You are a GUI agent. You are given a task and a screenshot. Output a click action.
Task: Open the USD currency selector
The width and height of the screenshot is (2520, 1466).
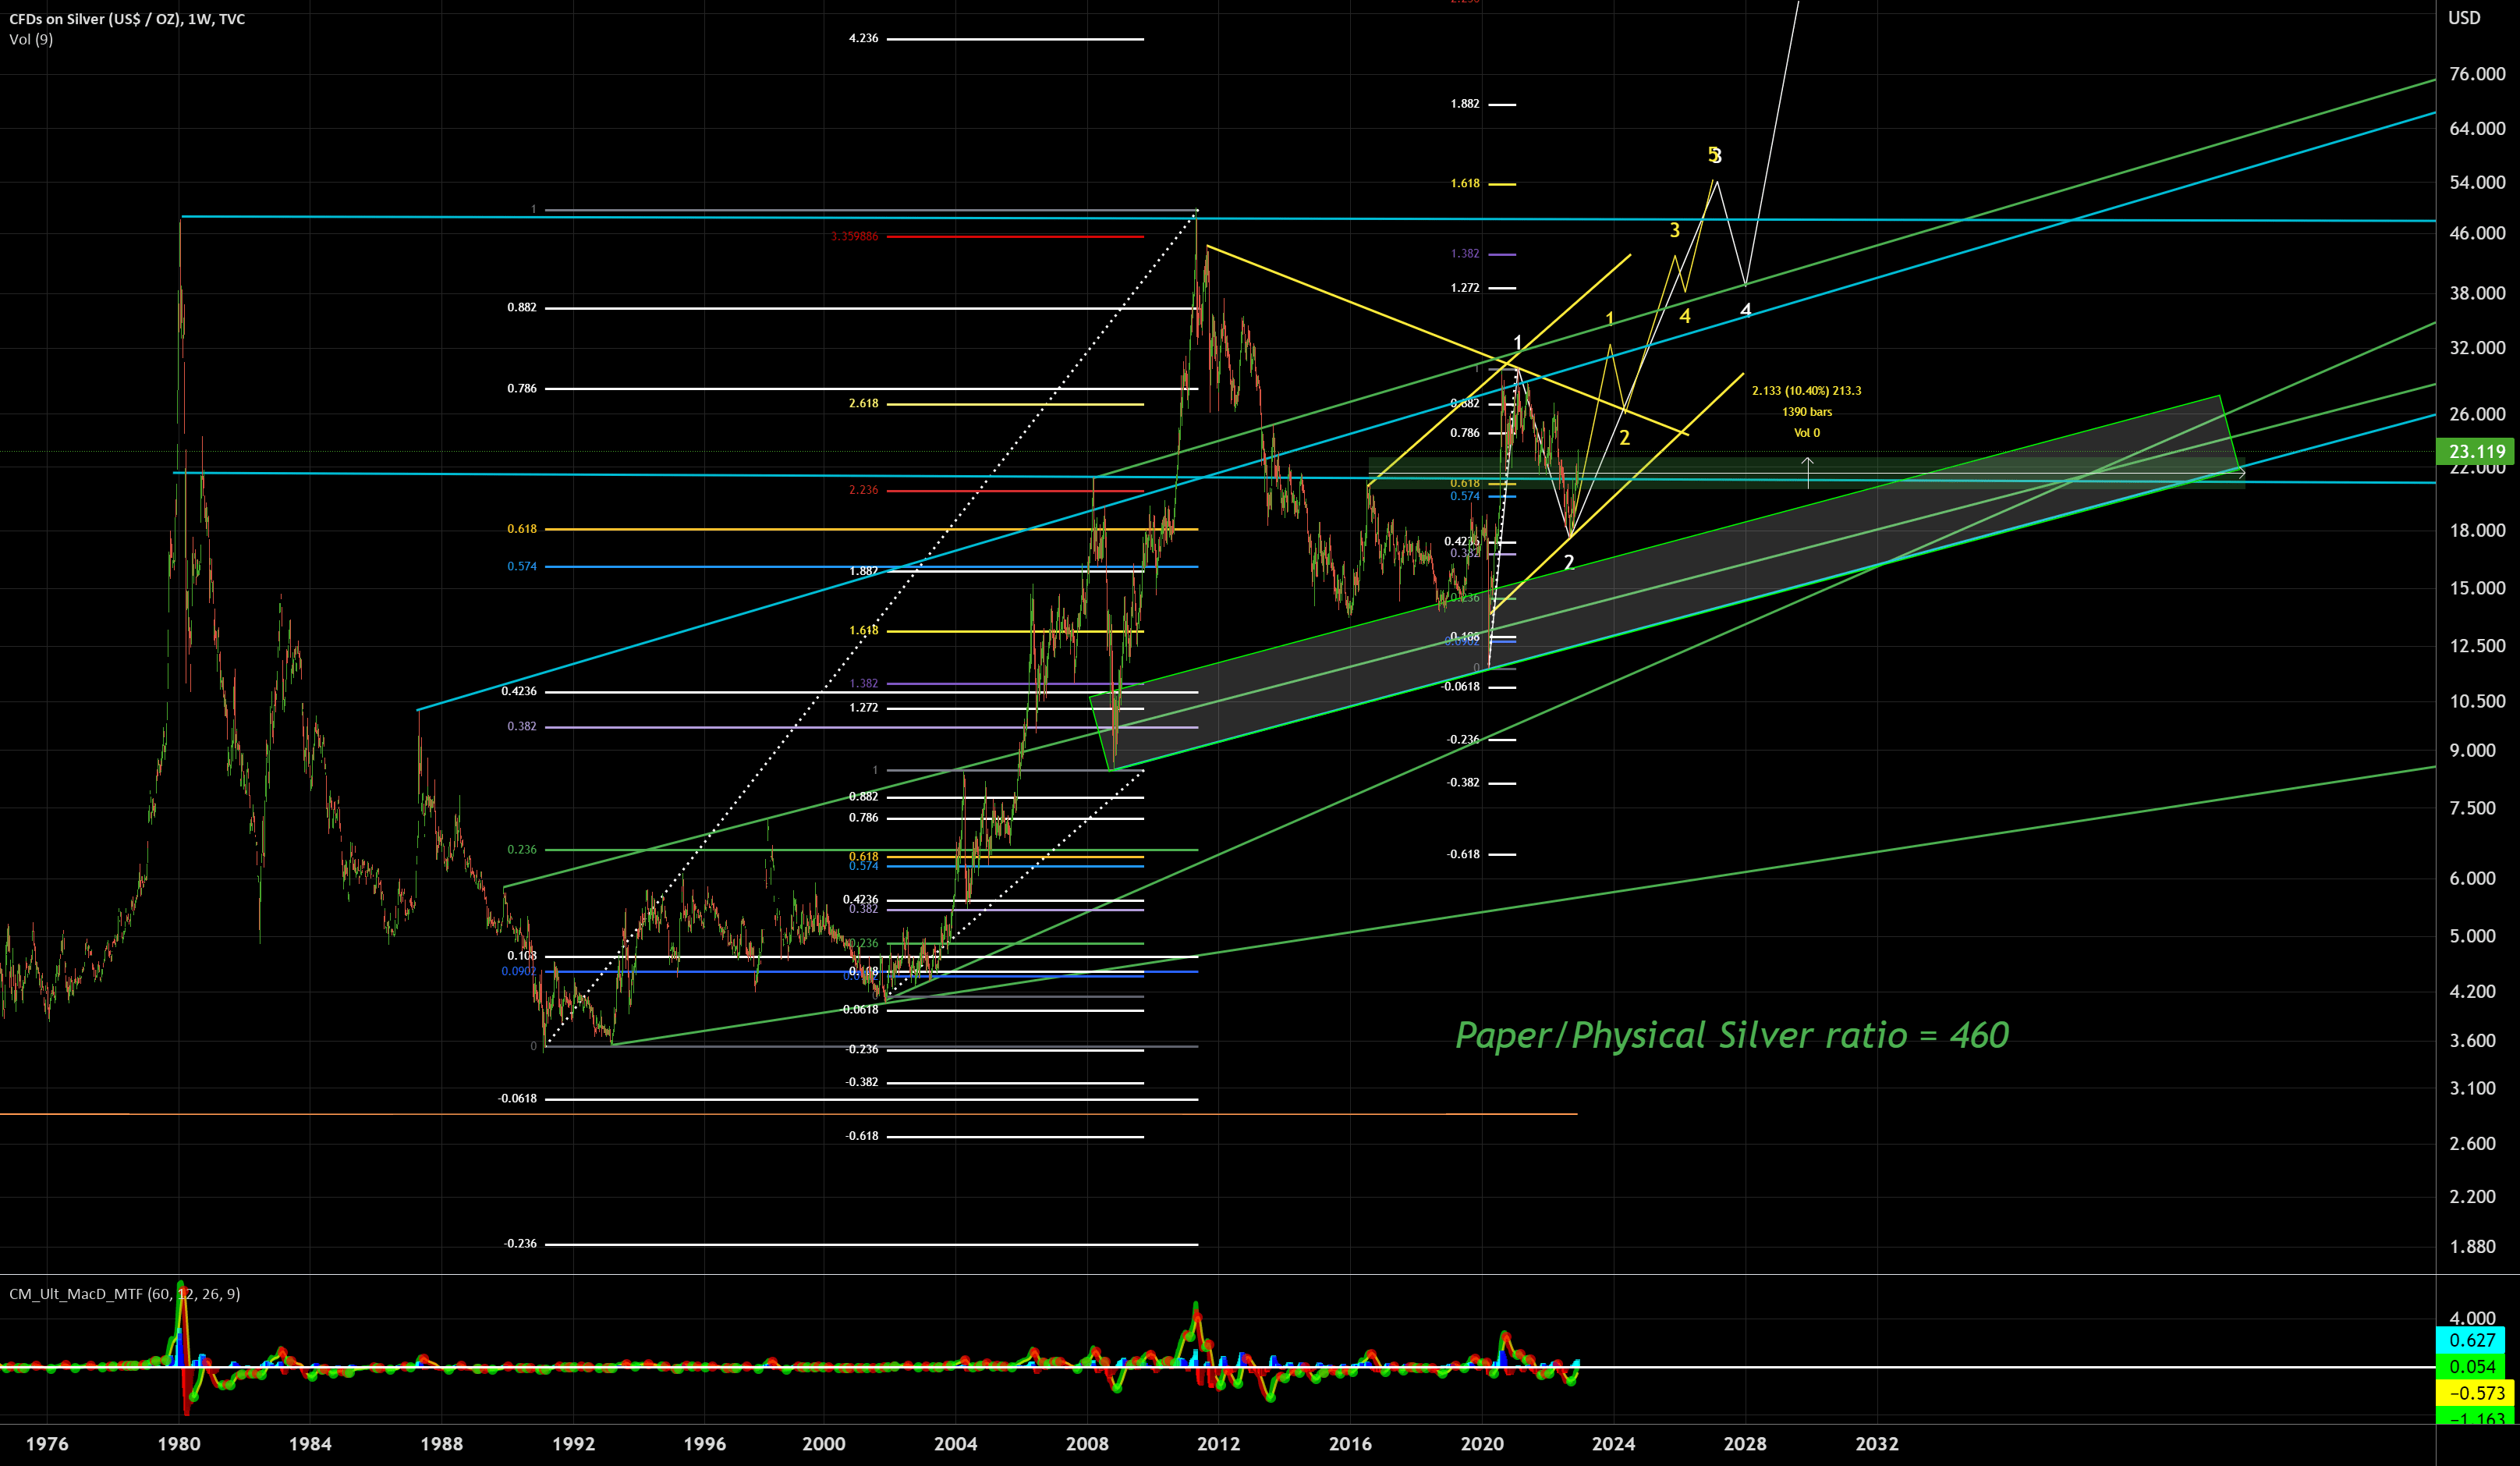(x=2463, y=18)
